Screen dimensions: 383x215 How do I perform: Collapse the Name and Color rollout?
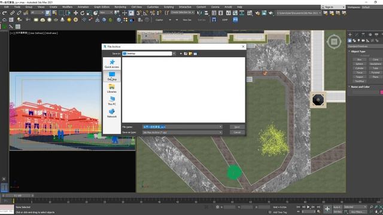[x=360, y=87]
